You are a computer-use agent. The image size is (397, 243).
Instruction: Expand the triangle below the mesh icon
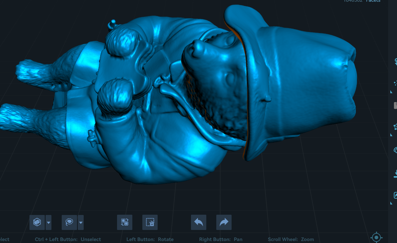[x=391, y=135]
